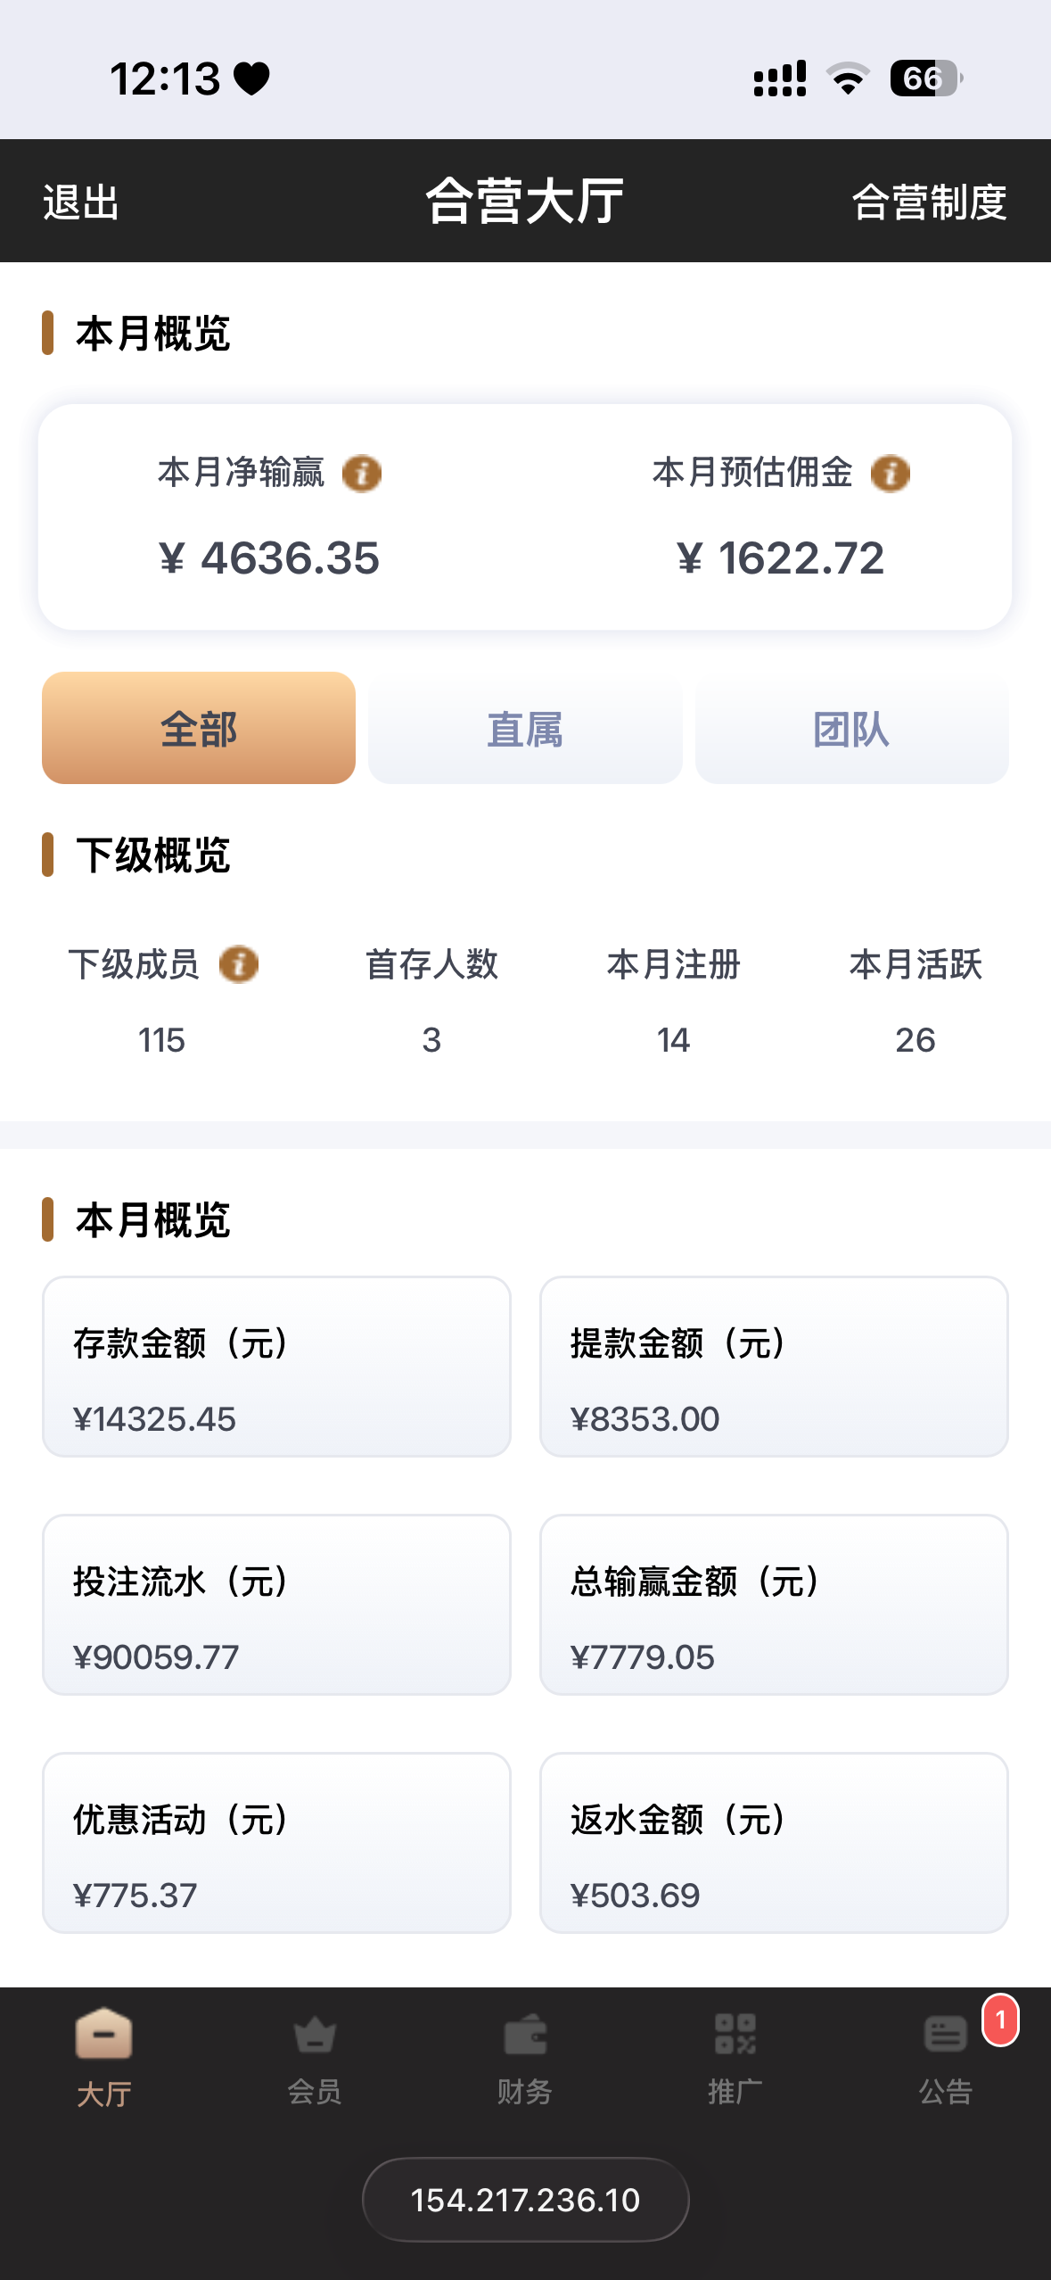Tap 退出 to exit
Viewport: 1051px width, 2280px height.
click(x=81, y=202)
